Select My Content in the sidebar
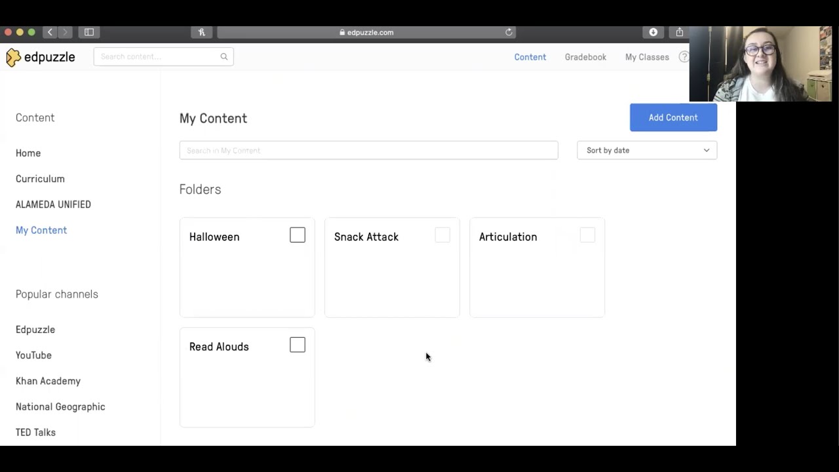 41,230
